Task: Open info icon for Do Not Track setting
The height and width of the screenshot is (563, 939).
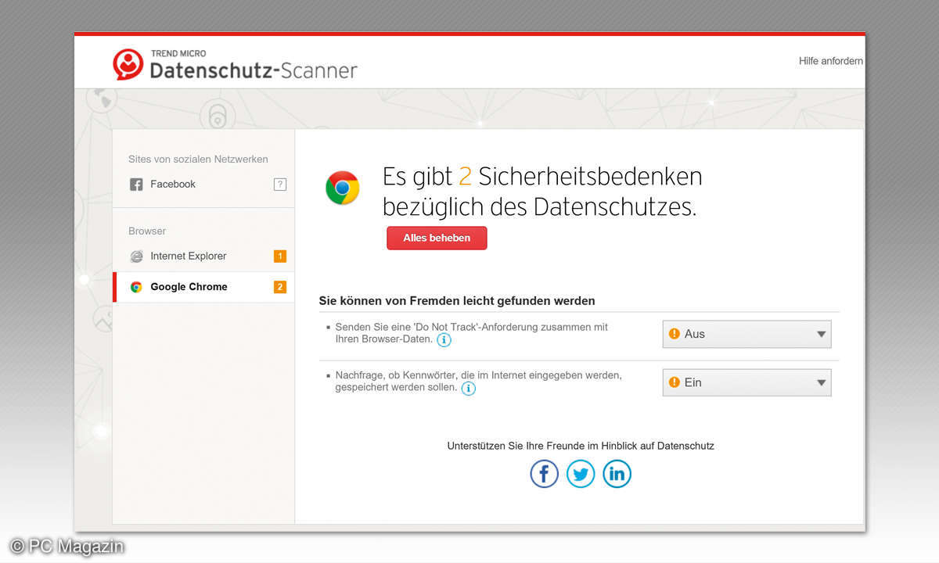Action: pos(444,340)
